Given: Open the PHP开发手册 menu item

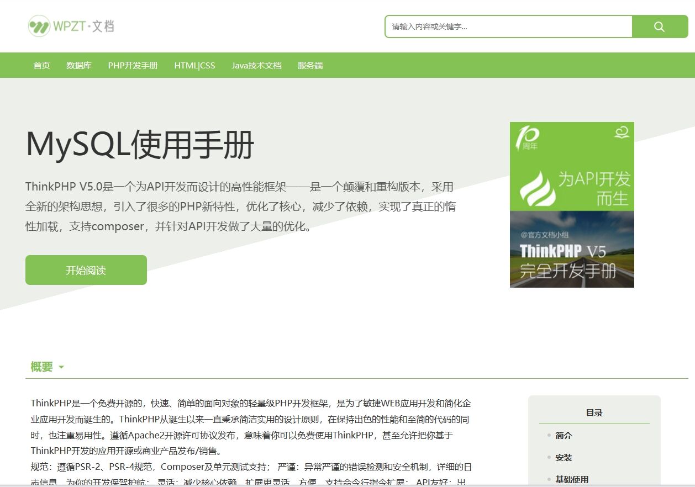Looking at the screenshot, I should pyautogui.click(x=133, y=65).
